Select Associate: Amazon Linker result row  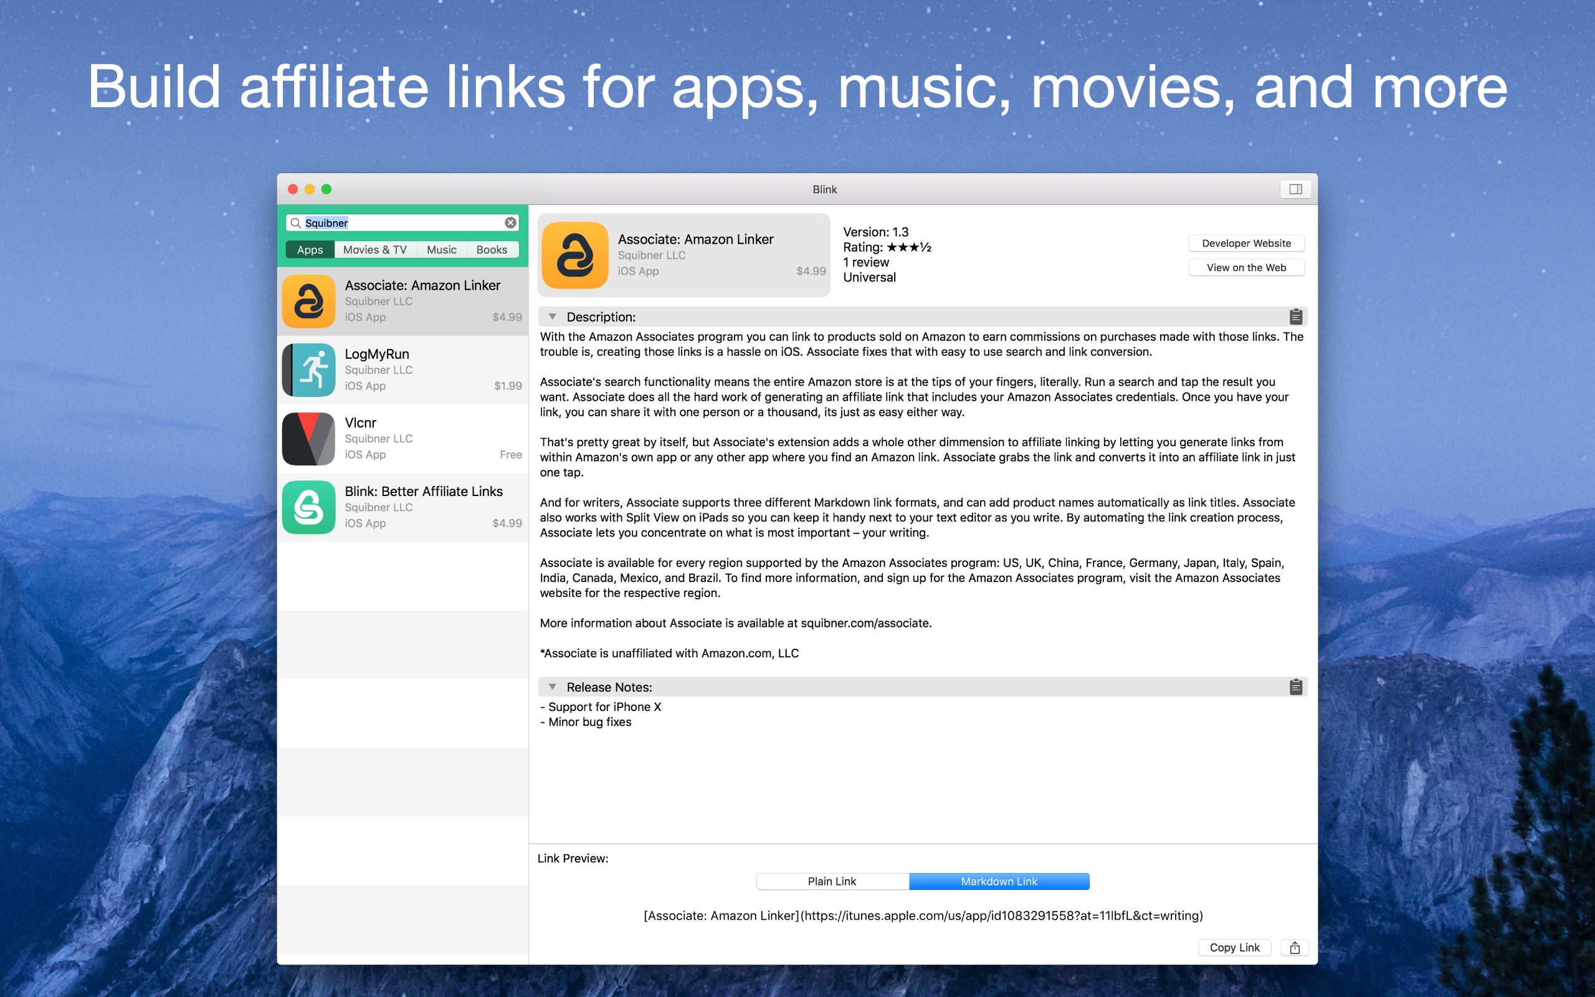[x=402, y=302]
